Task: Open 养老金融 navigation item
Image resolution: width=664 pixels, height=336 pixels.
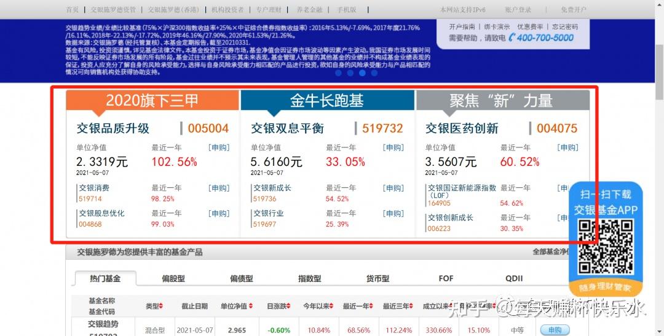Action: (309, 9)
